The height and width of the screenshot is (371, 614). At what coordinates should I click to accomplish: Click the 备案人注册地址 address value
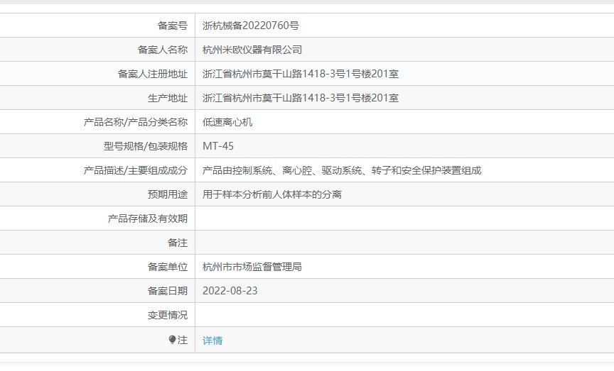300,74
